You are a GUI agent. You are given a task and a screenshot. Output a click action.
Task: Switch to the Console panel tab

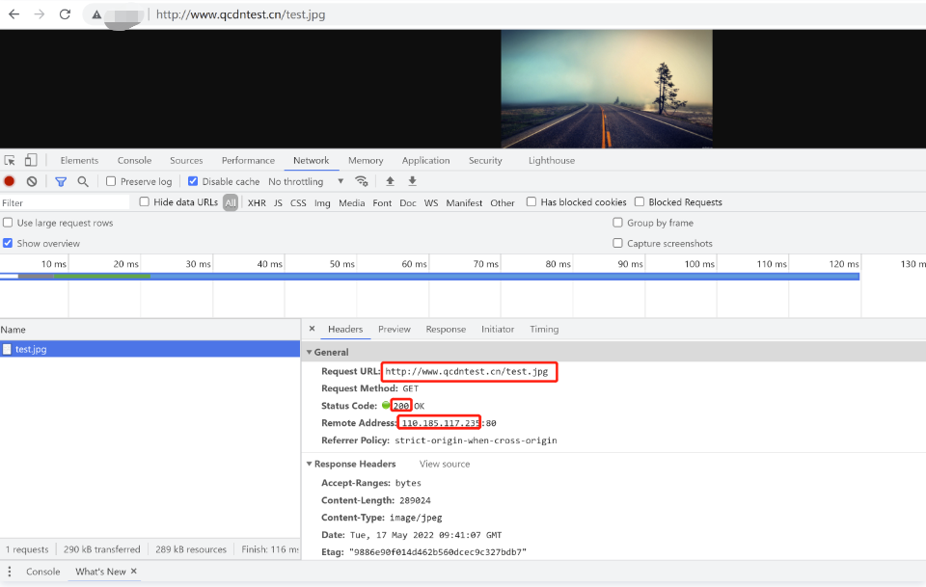coord(134,161)
